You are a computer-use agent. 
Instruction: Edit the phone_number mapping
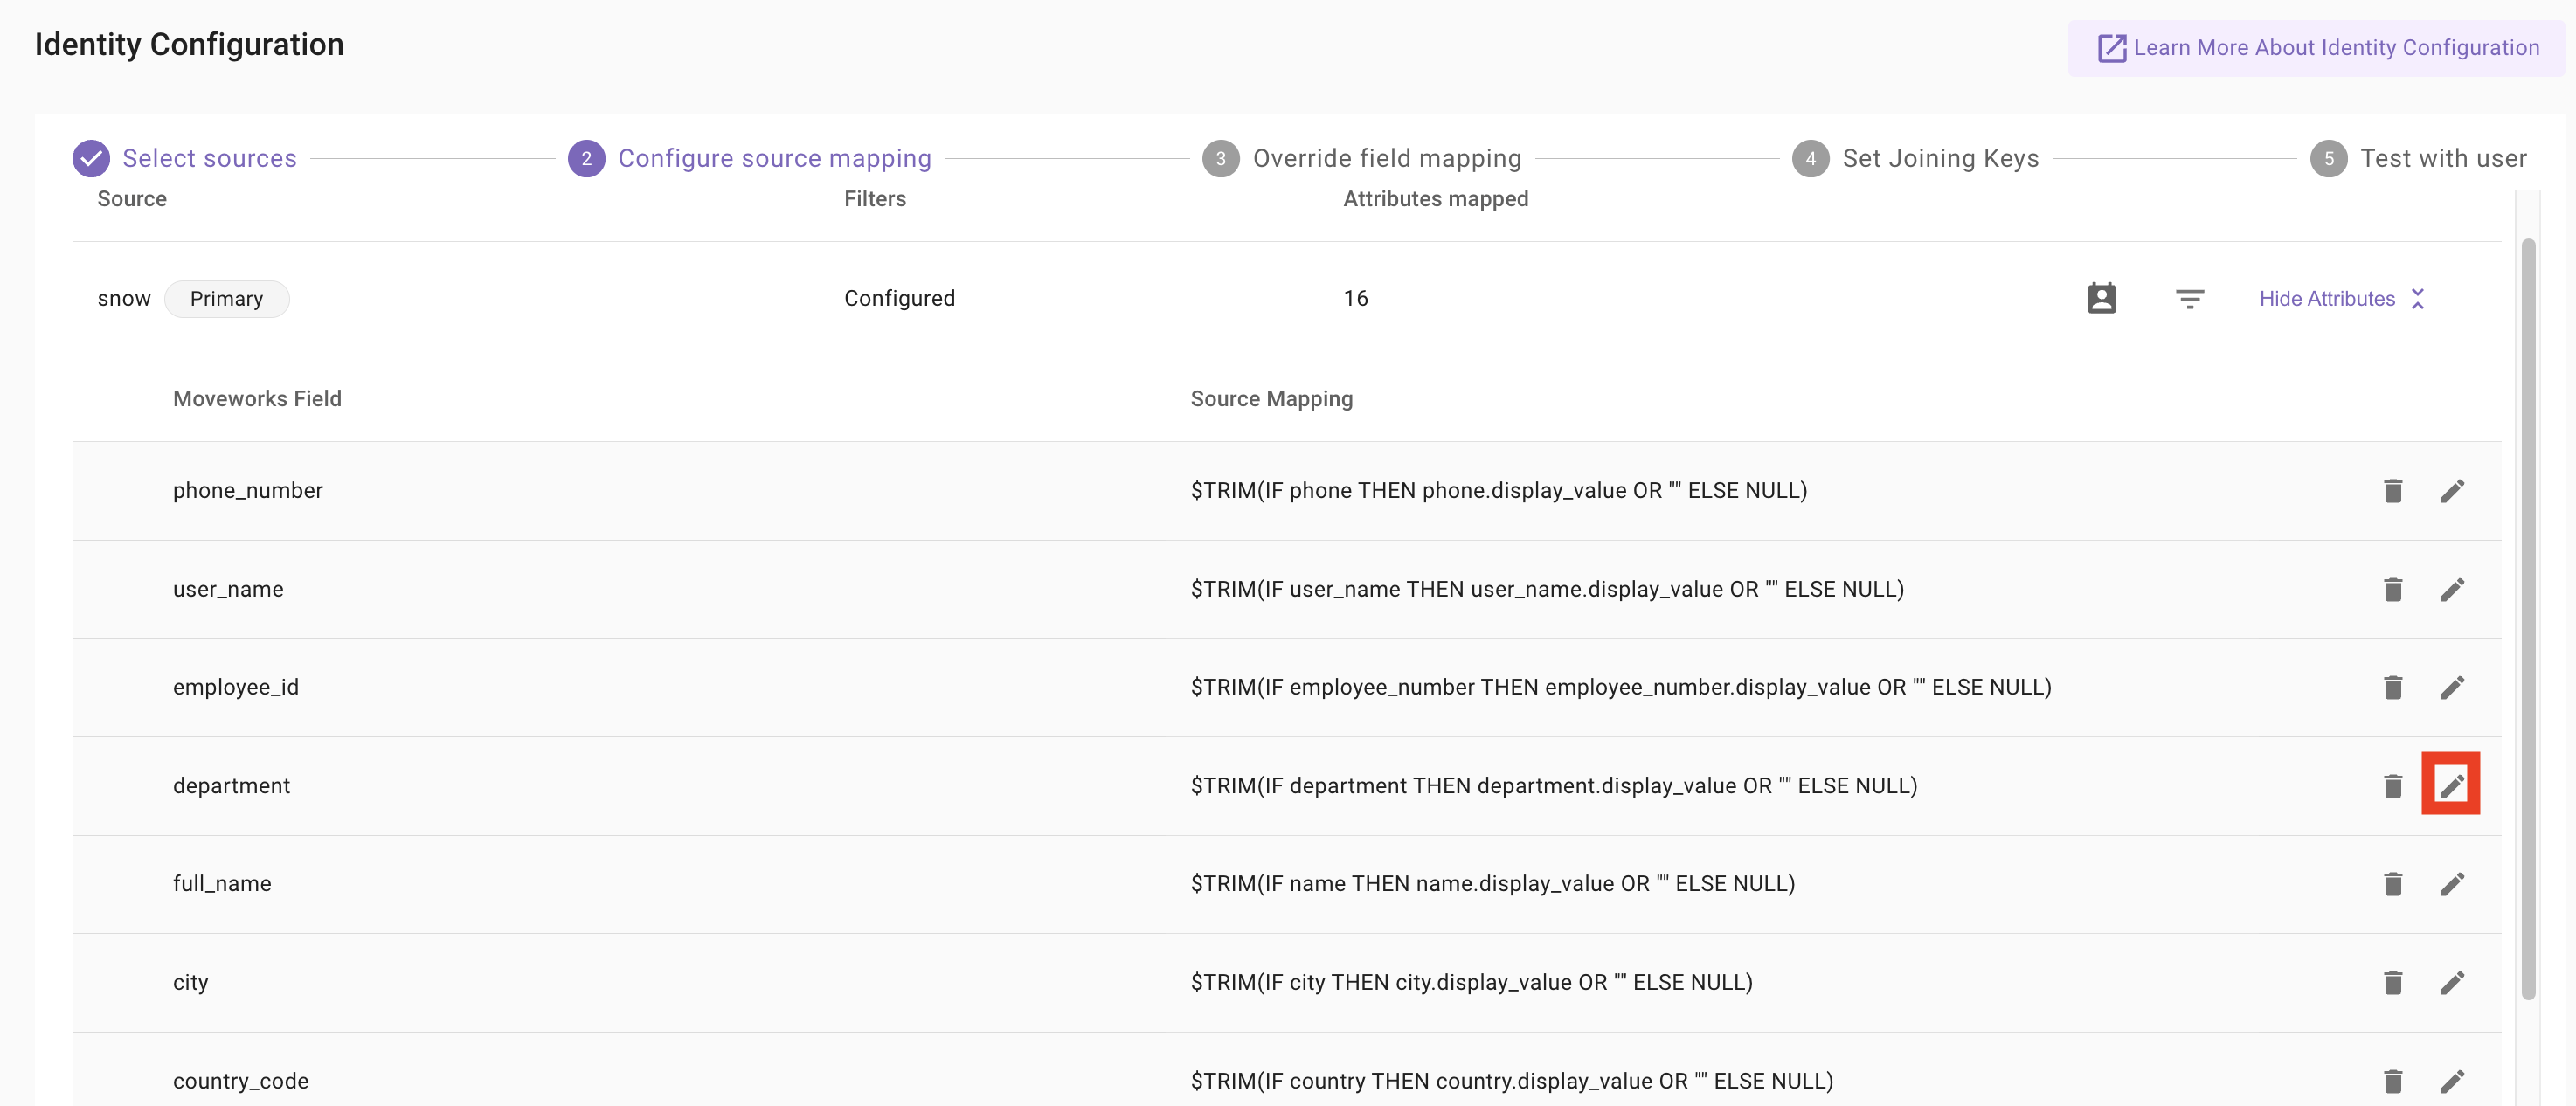coord(2452,491)
